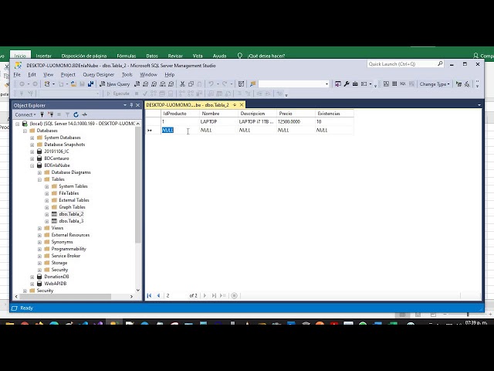This screenshot has height=371, width=494.
Task: Click the Quick Launch input field
Action: 401,63
